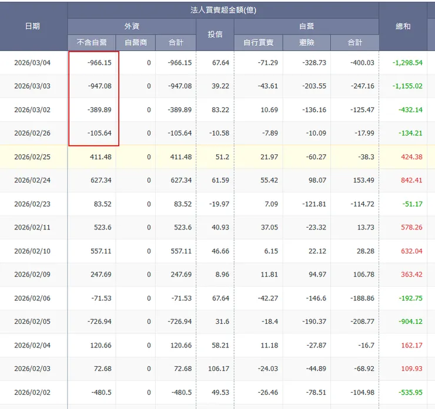Select the date 2026/03/02
This screenshot has height=409, width=435.
coord(32,110)
